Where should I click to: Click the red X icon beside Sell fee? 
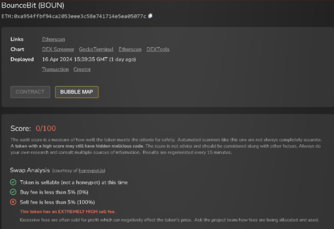pos(13,202)
